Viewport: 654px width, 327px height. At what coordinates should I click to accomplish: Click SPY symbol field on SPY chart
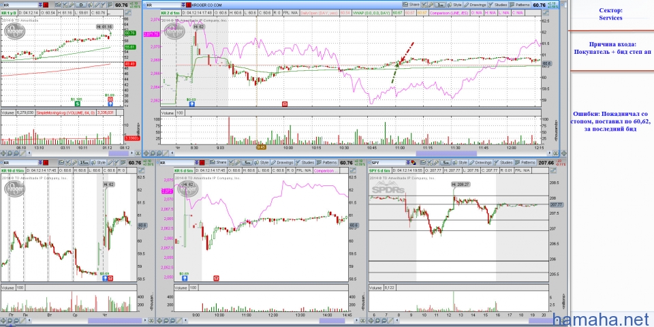389,163
